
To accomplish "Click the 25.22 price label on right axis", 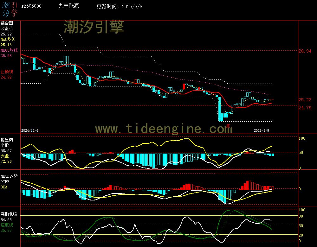I will point(305,100).
